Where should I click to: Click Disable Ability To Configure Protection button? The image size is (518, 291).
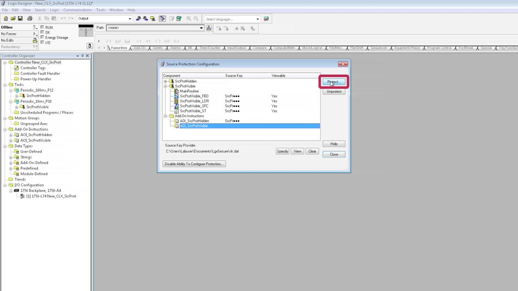[x=194, y=164]
